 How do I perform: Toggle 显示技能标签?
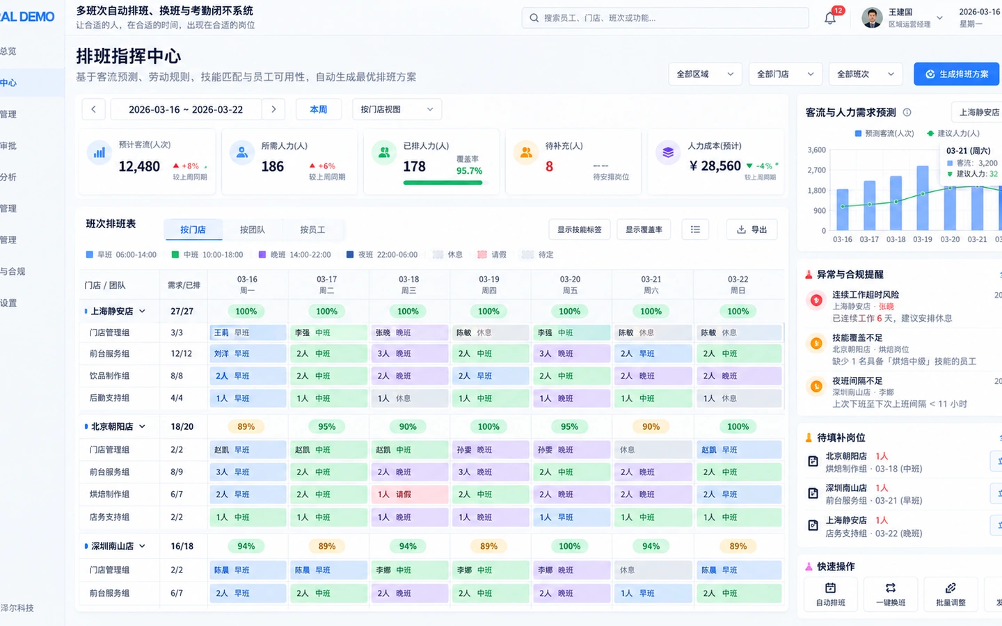click(x=579, y=230)
